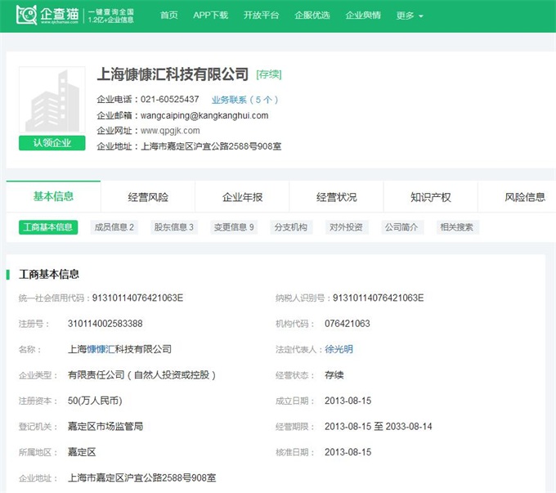The height and width of the screenshot is (493, 556).
Task: Go to APP下载 page
Action: click(x=210, y=16)
